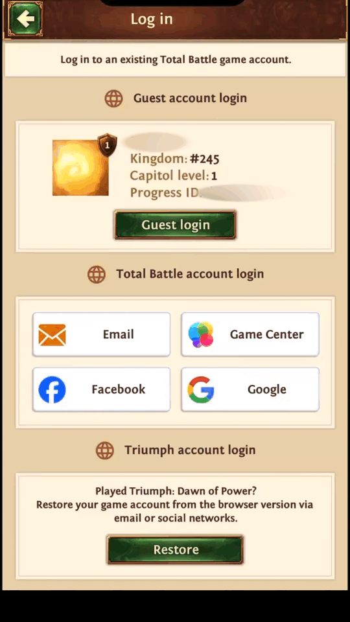Click the Restore button
This screenshot has width=350, height=622.
coord(175,549)
